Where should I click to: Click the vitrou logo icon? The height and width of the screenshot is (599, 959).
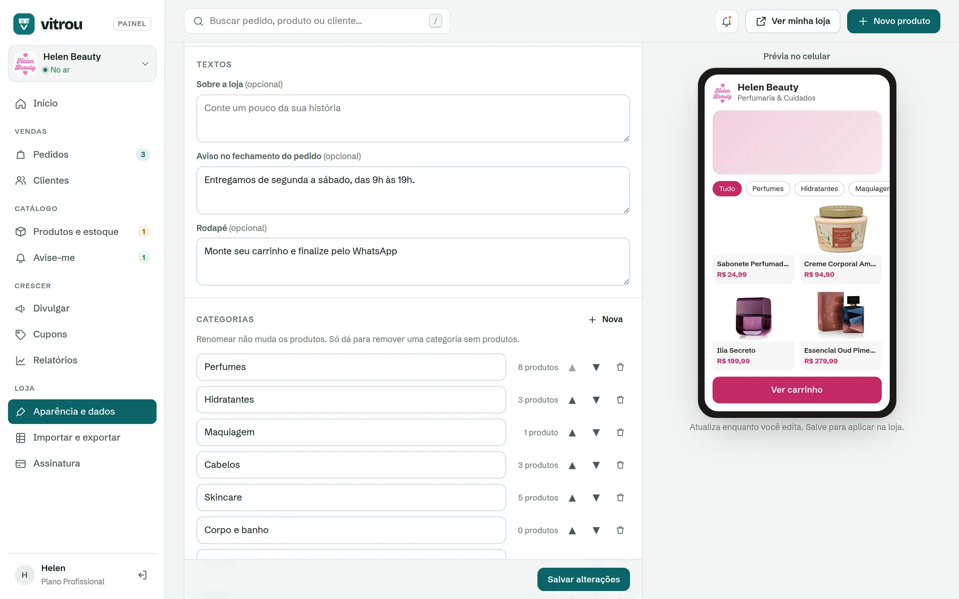(x=24, y=24)
